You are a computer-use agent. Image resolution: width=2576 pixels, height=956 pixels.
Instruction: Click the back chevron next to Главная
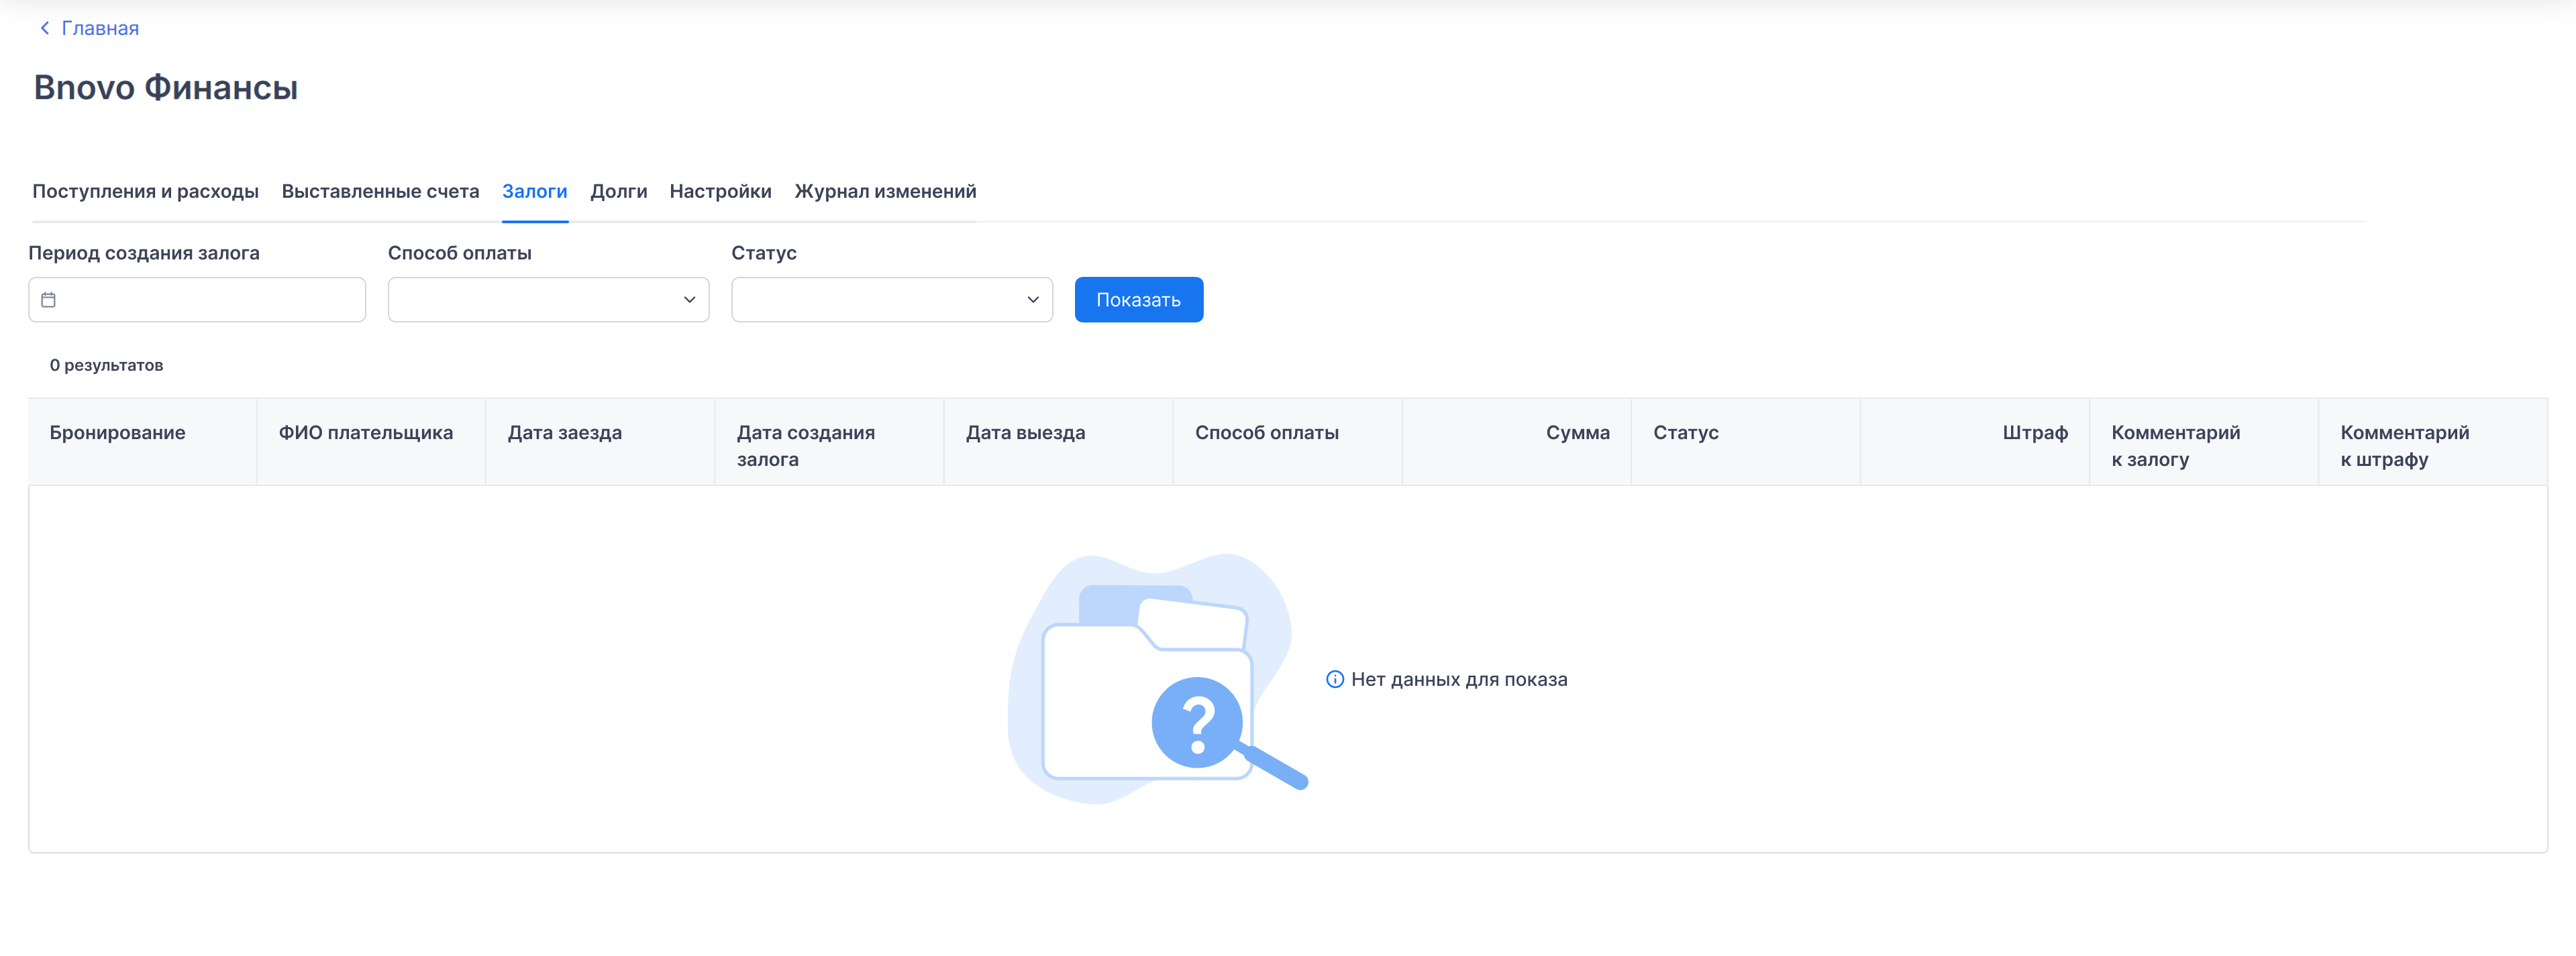(x=44, y=28)
